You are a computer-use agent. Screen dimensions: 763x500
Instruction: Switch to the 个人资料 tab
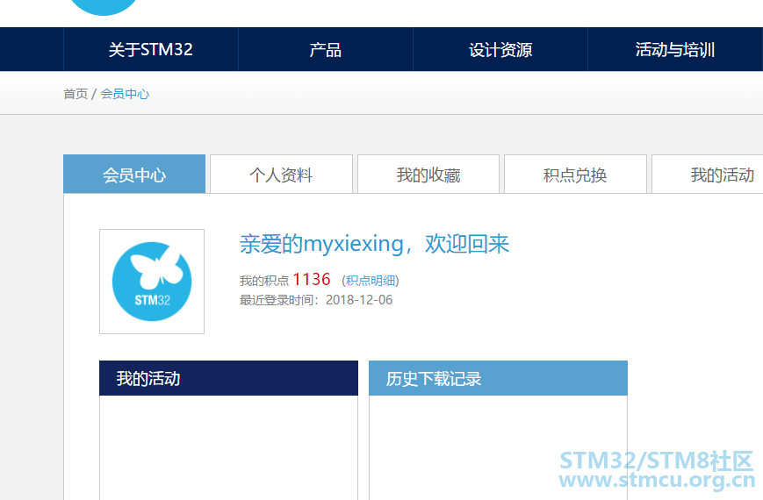tap(281, 175)
